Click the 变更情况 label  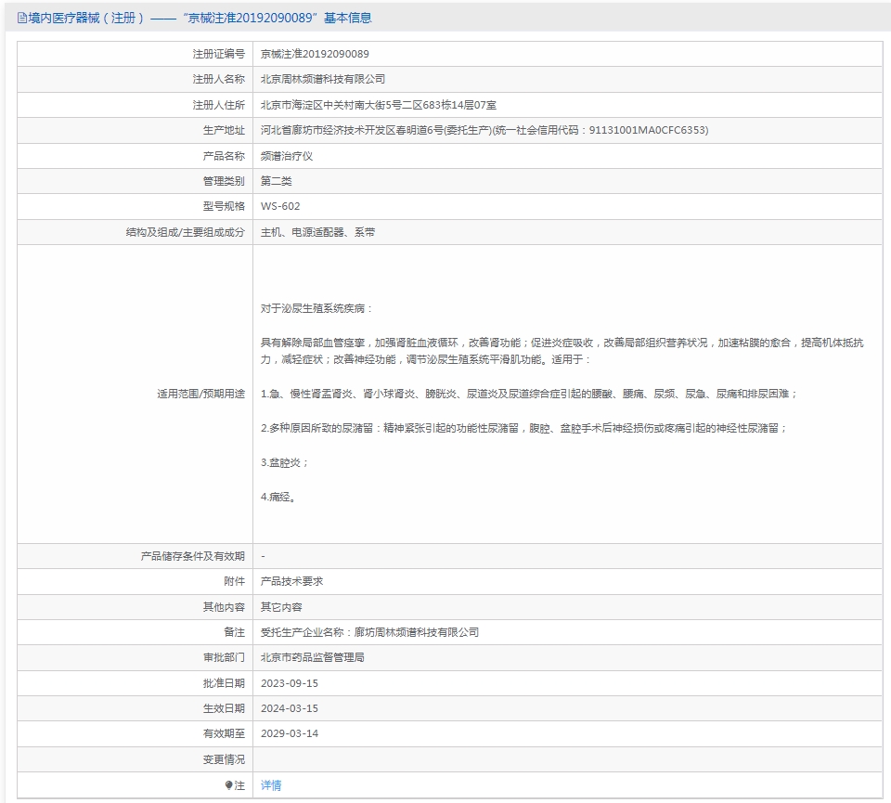[x=224, y=759]
